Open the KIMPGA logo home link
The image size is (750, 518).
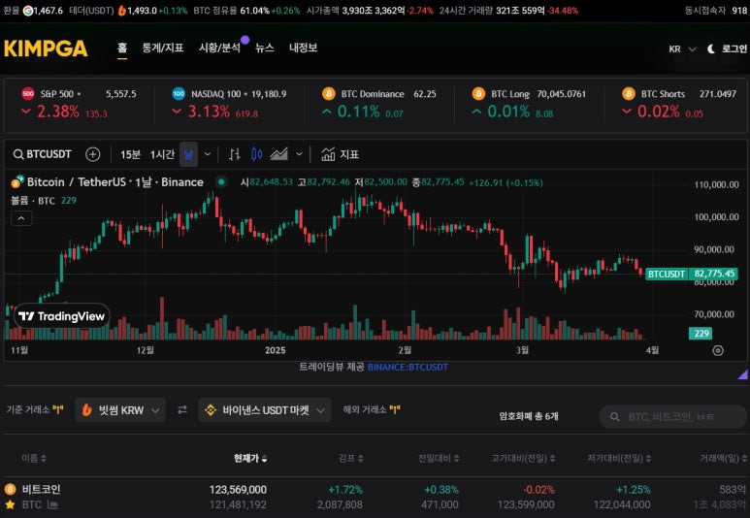(46, 49)
